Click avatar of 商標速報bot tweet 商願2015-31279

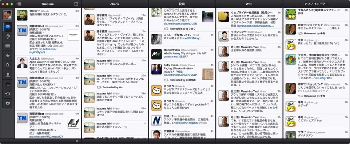[x=22, y=30]
